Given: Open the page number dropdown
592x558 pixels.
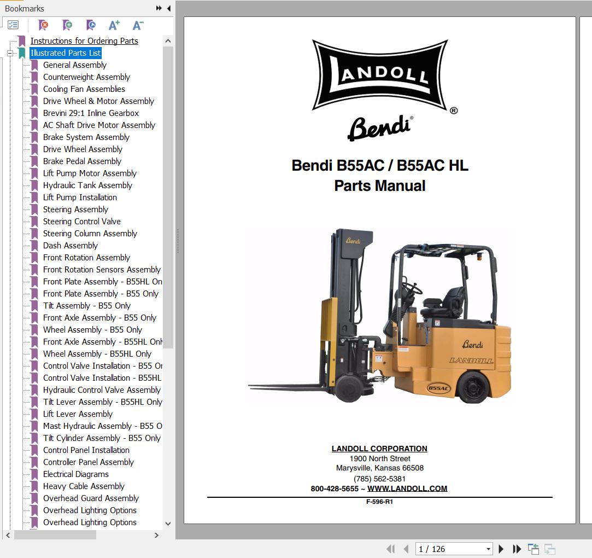Looking at the screenshot, I should pyautogui.click(x=489, y=548).
